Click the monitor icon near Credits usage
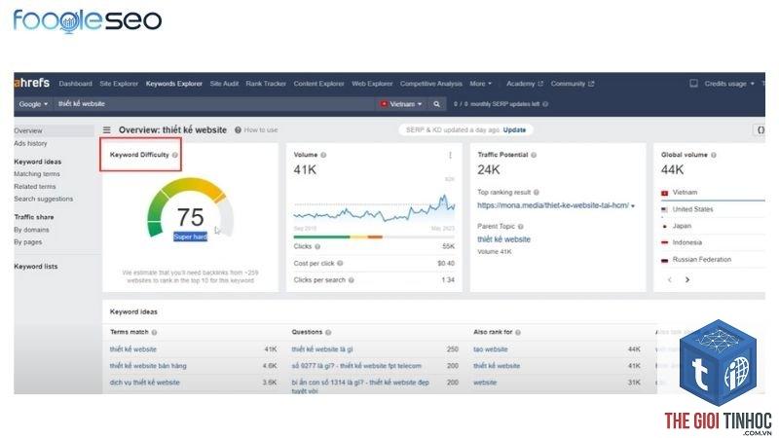The image size is (779, 438). click(693, 84)
